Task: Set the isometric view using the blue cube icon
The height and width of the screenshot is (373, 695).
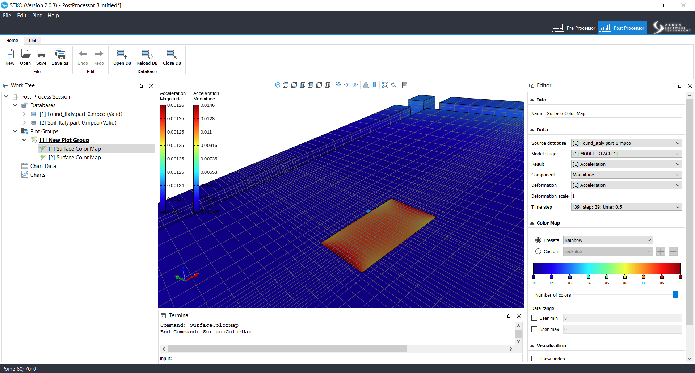Action: tap(278, 85)
